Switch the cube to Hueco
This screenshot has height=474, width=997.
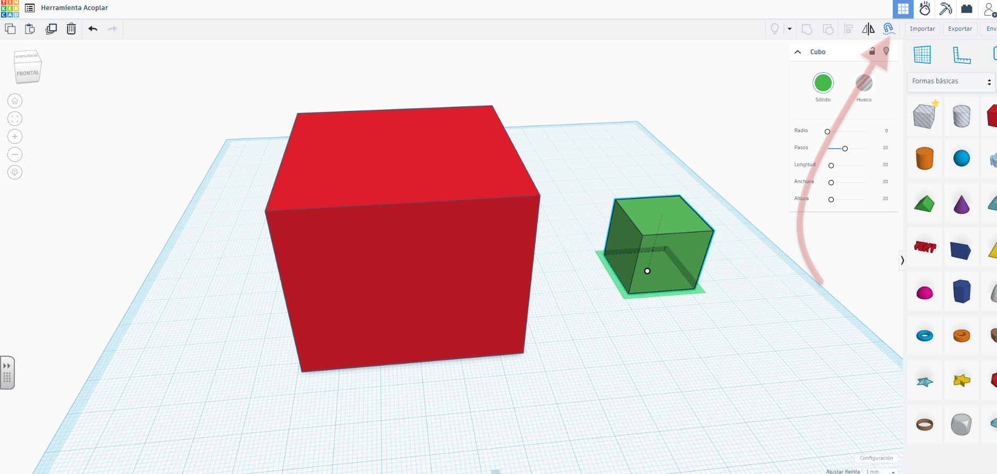[x=864, y=83]
